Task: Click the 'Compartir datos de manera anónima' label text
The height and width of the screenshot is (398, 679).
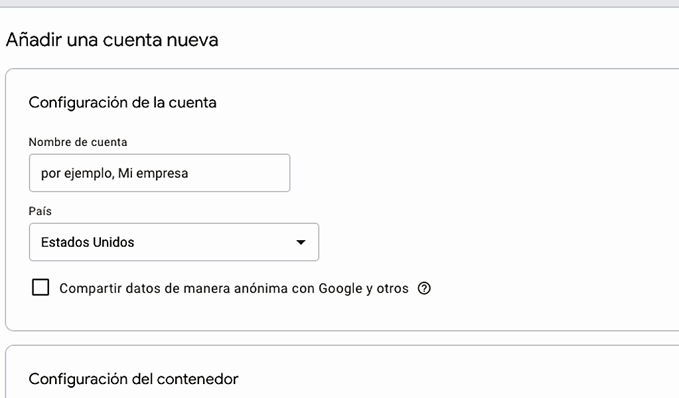Action: pyautogui.click(x=234, y=289)
